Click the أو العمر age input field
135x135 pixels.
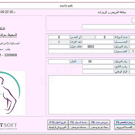point(59,37)
